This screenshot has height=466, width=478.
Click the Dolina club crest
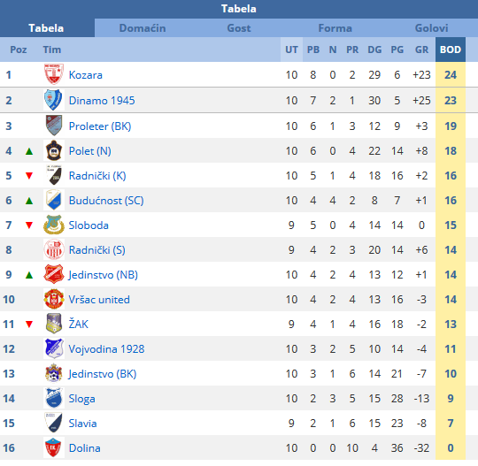[x=54, y=447]
